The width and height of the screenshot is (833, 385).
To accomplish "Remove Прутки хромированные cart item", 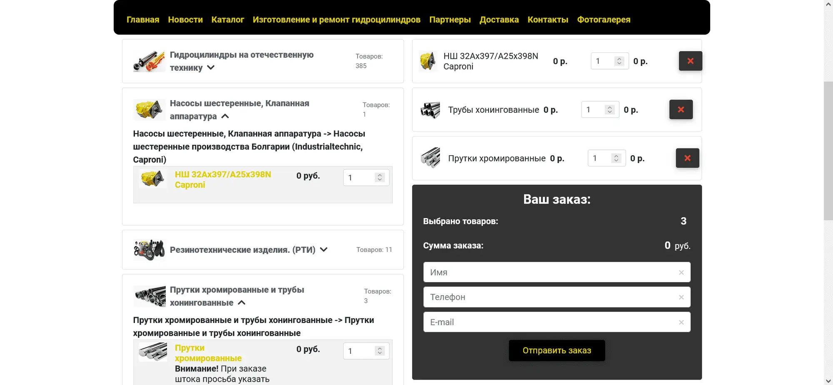I will point(687,158).
